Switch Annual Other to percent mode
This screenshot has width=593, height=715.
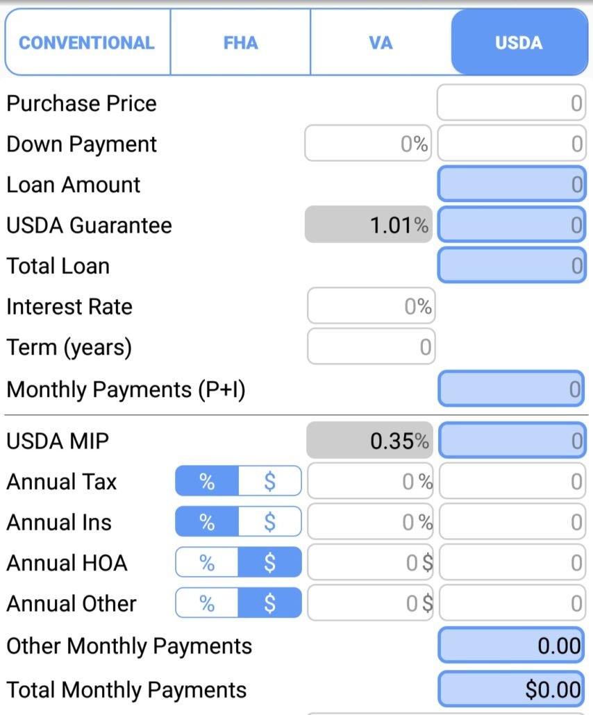coord(207,603)
